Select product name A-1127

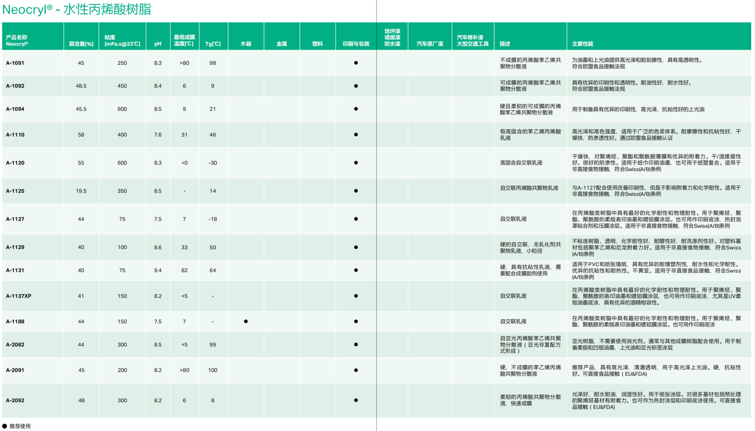pyautogui.click(x=15, y=219)
